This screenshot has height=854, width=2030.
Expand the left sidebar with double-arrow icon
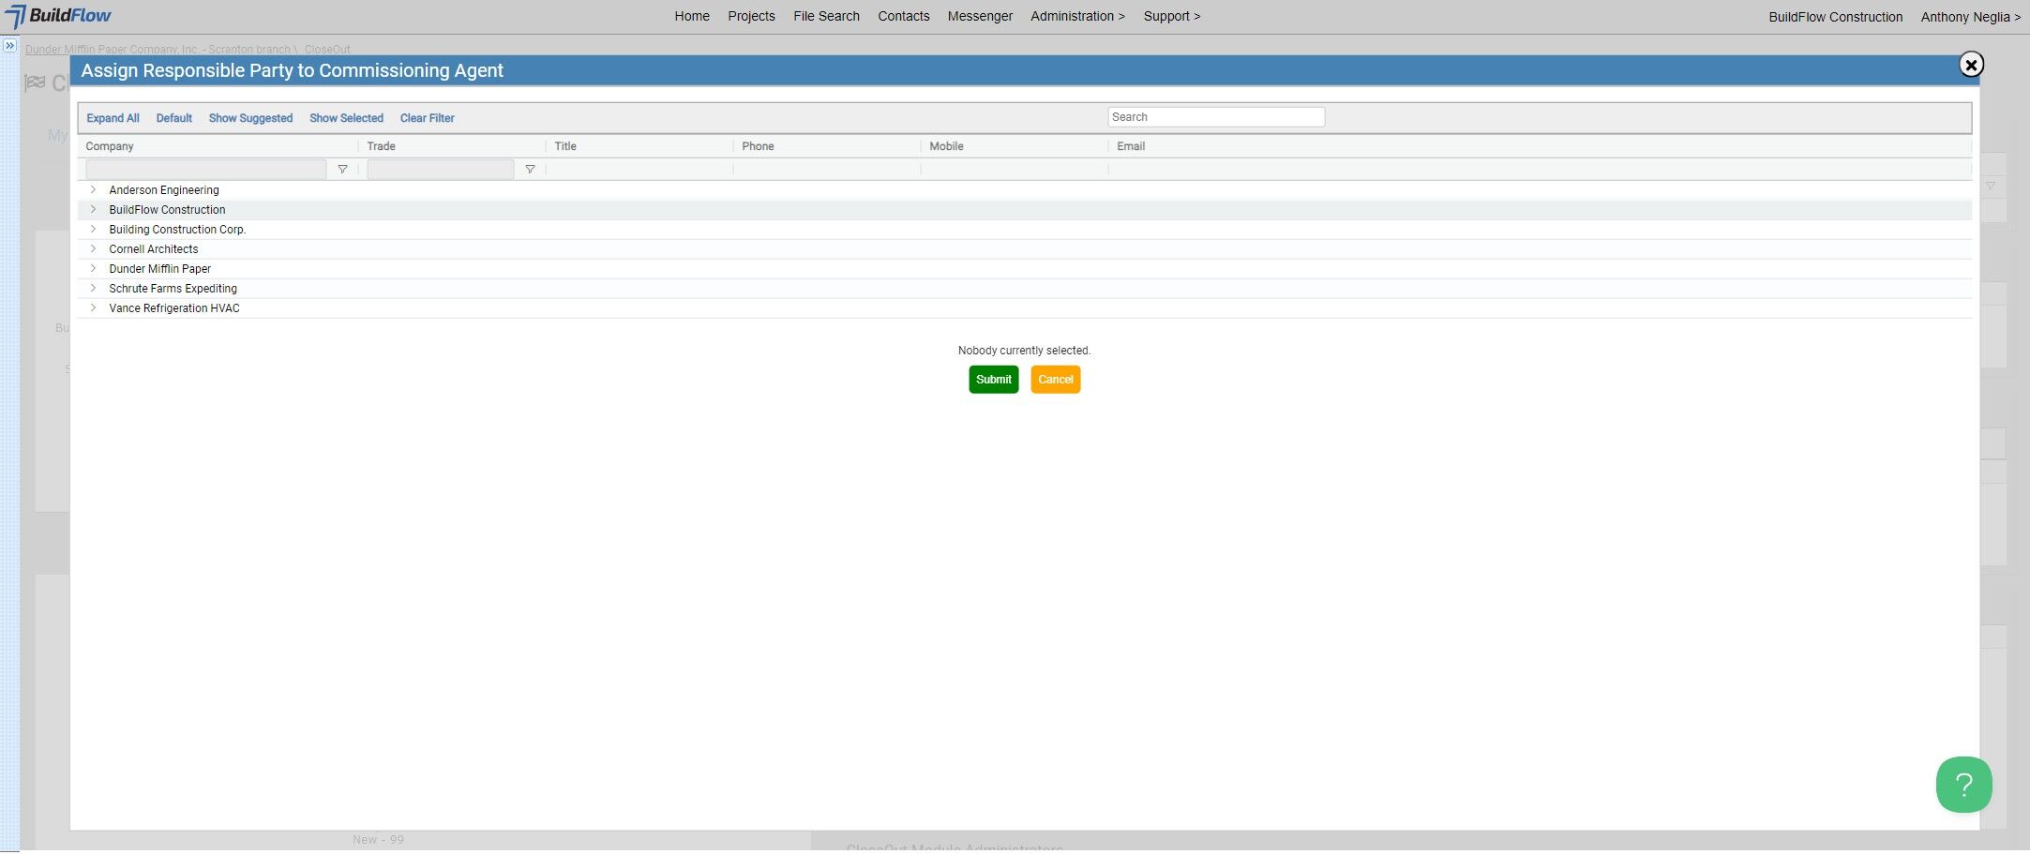pyautogui.click(x=9, y=45)
